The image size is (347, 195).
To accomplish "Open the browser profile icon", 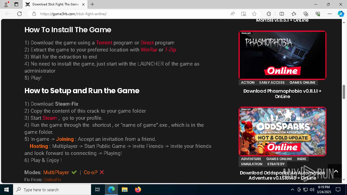I will pos(6,4).
